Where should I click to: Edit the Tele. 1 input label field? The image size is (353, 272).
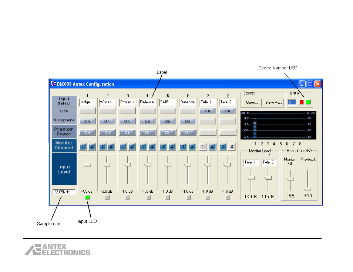click(x=208, y=102)
